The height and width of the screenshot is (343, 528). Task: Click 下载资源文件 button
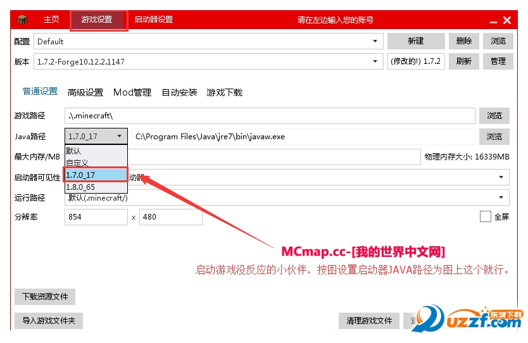[x=45, y=297]
